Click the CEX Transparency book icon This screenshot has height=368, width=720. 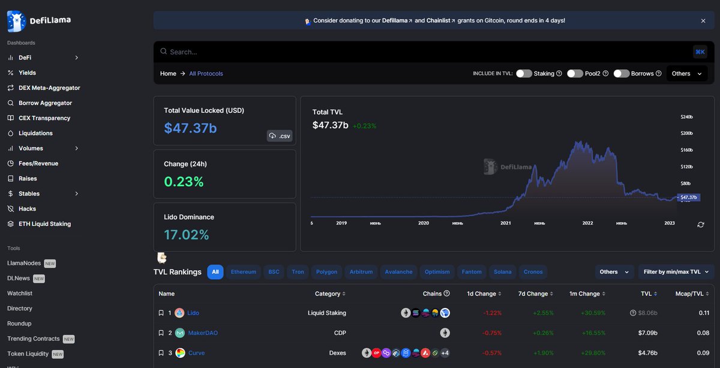coord(11,118)
